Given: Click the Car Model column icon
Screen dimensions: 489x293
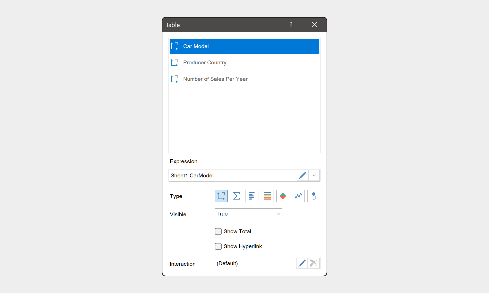Looking at the screenshot, I should (x=174, y=46).
